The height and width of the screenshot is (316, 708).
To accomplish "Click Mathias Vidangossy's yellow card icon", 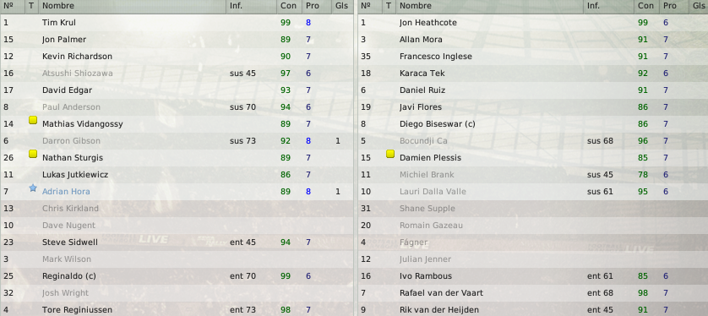I will [32, 120].
